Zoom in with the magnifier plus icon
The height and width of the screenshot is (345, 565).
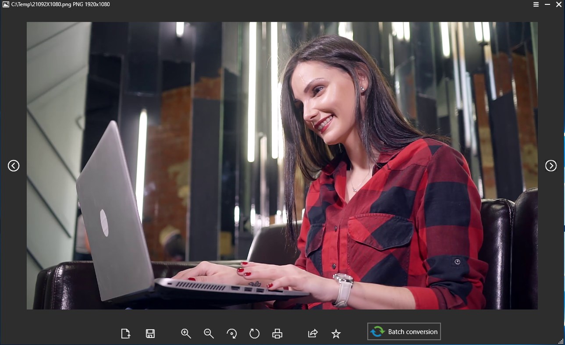[x=186, y=334]
